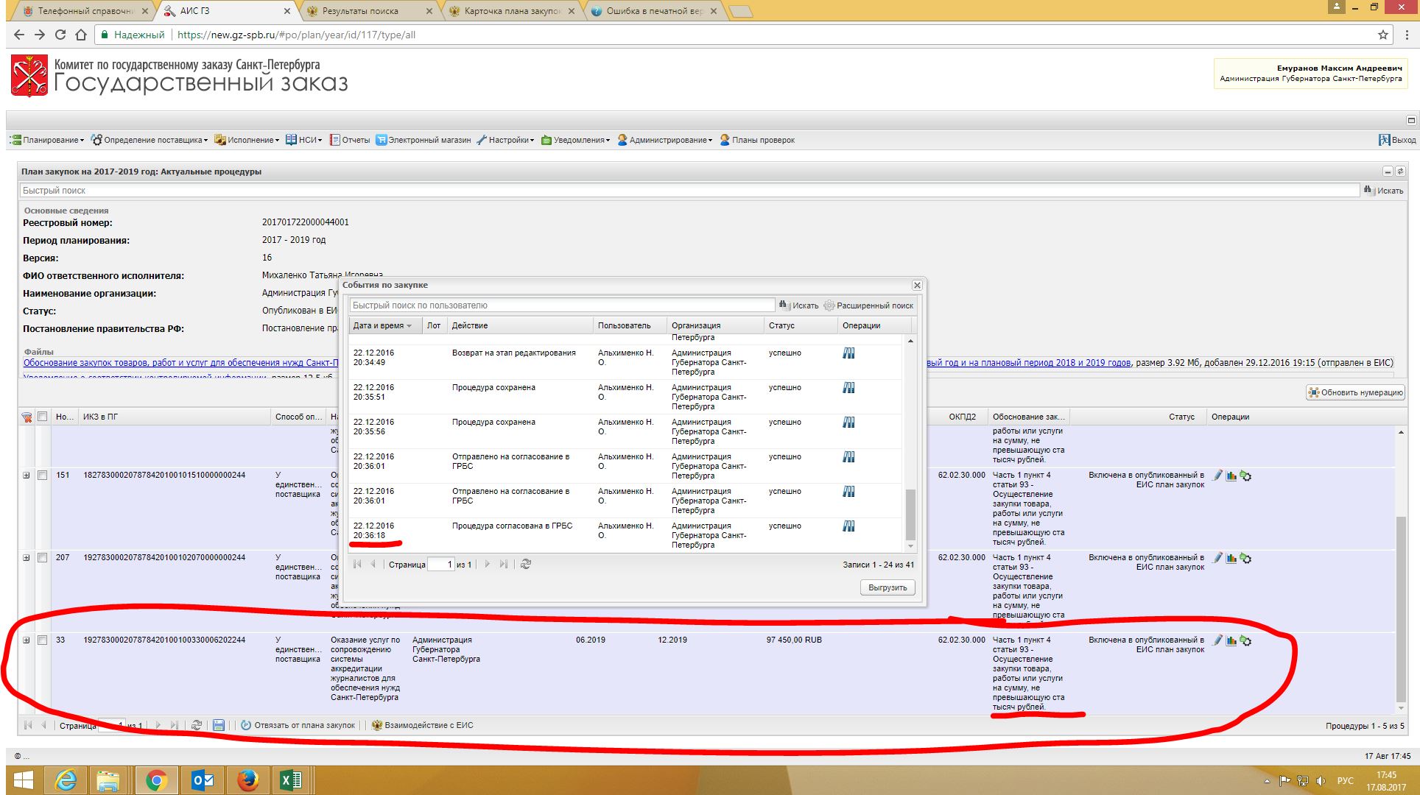Open details icon for 'Процедура согласована в ГРБС' event
Screen dimensions: 1420x795
tap(848, 526)
